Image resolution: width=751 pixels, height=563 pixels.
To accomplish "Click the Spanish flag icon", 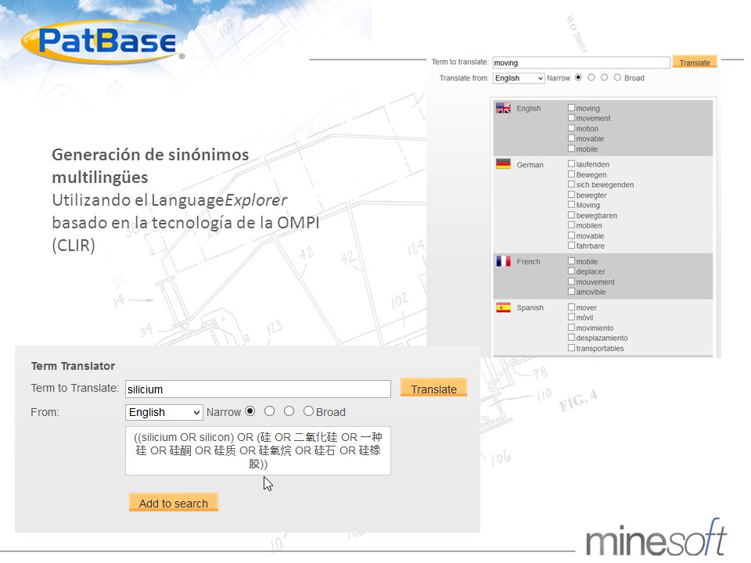I will coord(503,307).
